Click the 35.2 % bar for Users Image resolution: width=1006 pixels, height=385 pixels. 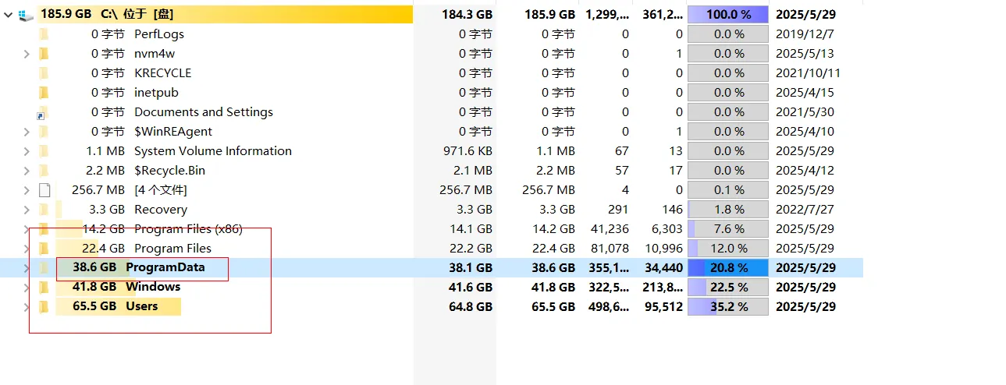[x=727, y=306]
